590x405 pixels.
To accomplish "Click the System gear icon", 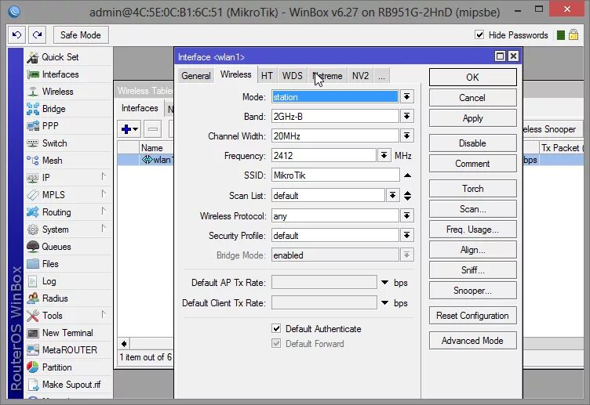I will (33, 230).
